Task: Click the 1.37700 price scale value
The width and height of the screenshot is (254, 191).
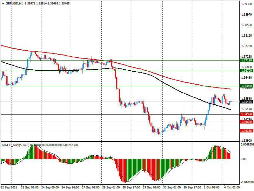Action: point(247,46)
